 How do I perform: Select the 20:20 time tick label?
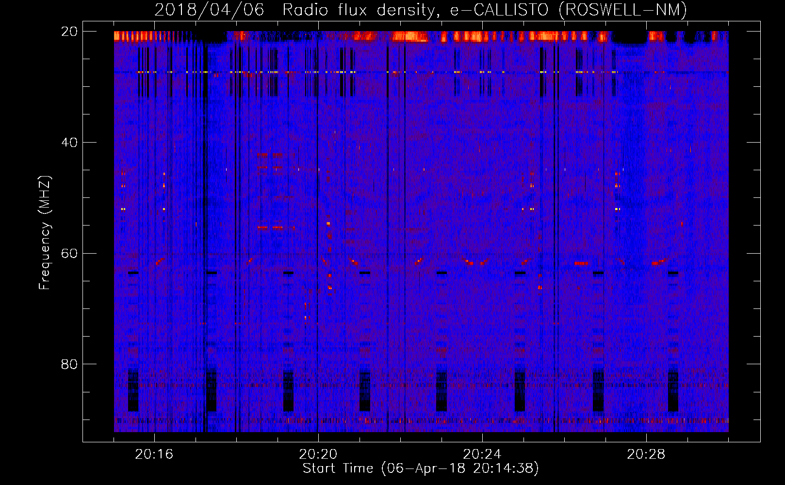[x=318, y=454]
